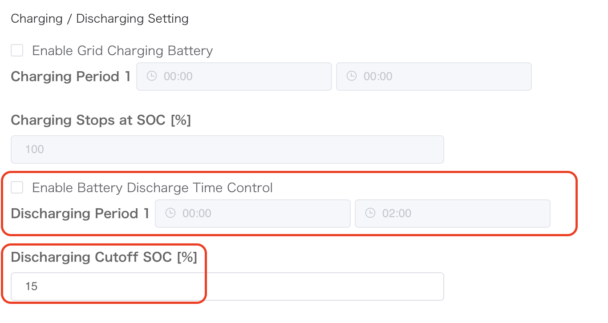Click the clock icon in Charging Period 1 start field
Viewport: 608px width, 323px height.
click(151, 76)
